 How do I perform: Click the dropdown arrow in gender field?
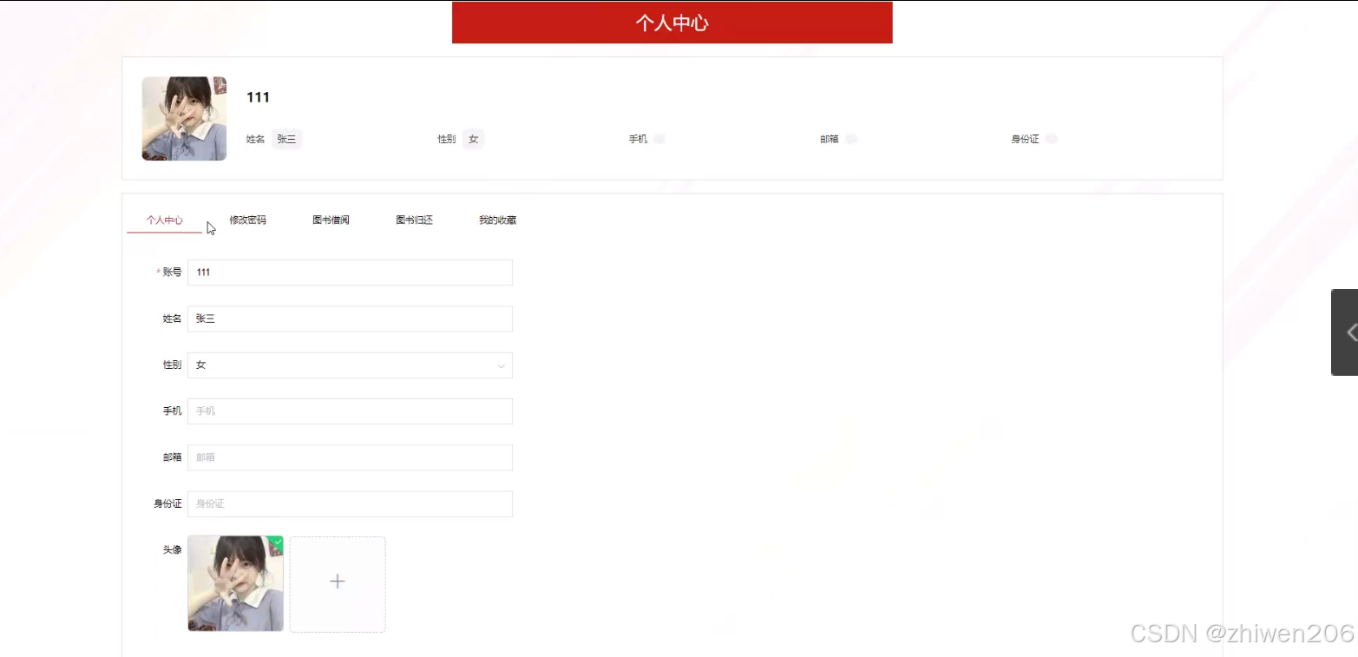[x=501, y=365]
